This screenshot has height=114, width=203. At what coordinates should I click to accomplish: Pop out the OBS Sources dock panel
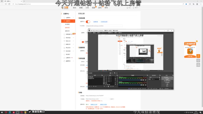click(117, 75)
